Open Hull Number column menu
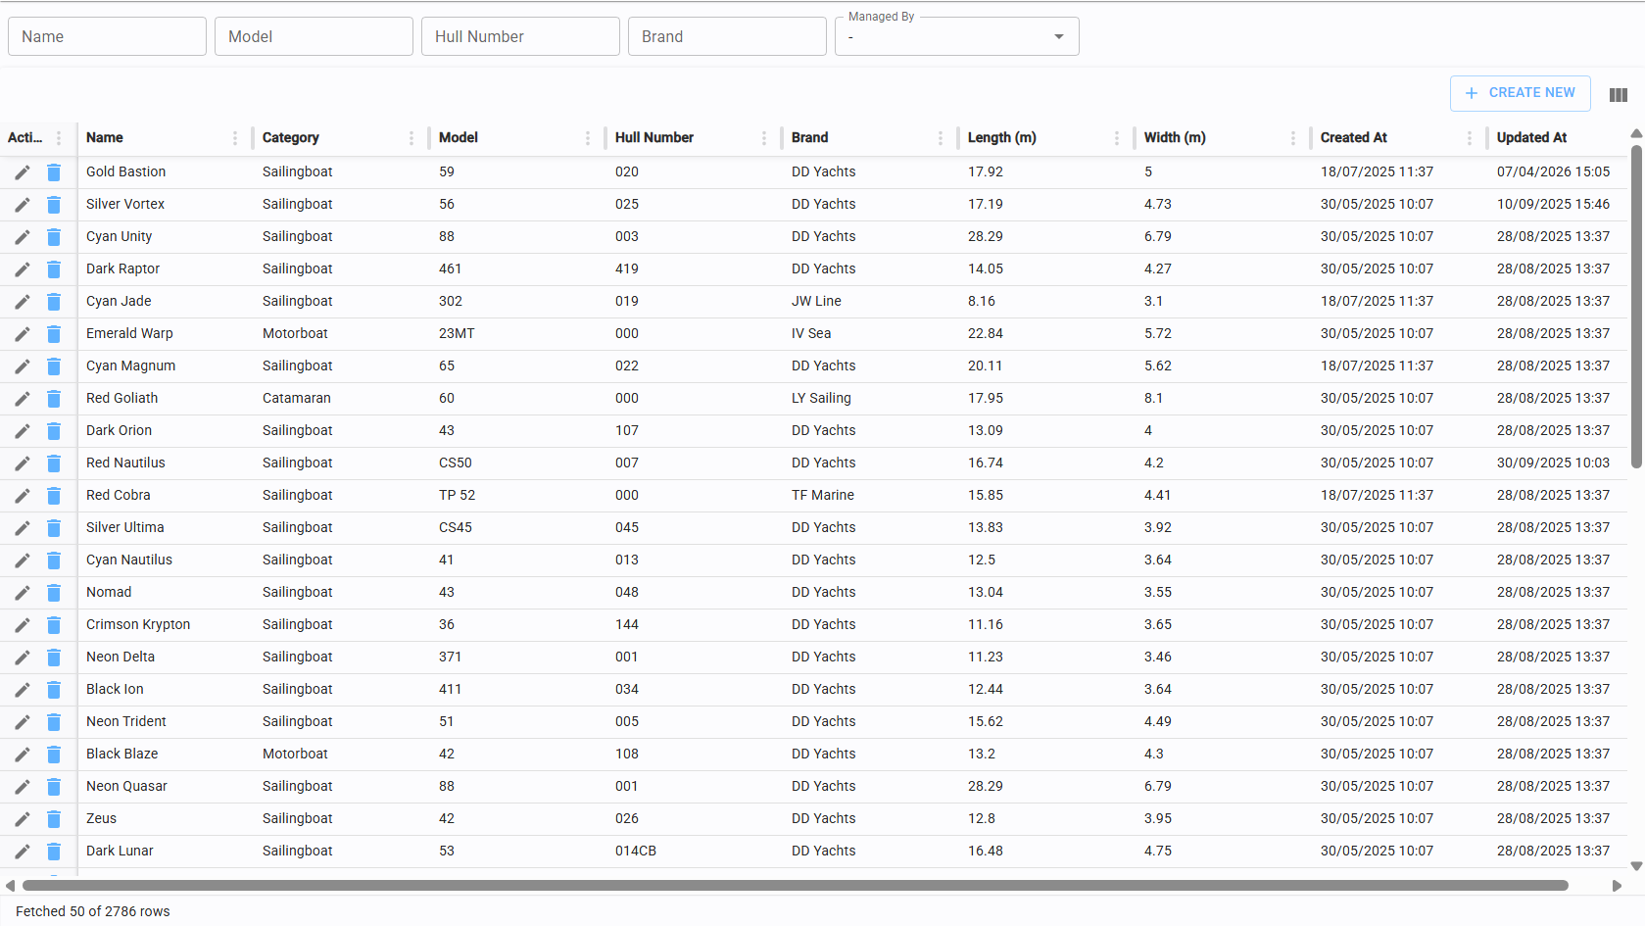1645x926 pixels. [x=764, y=138]
